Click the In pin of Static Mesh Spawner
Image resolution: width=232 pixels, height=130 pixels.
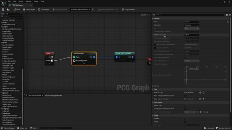(x=117, y=57)
